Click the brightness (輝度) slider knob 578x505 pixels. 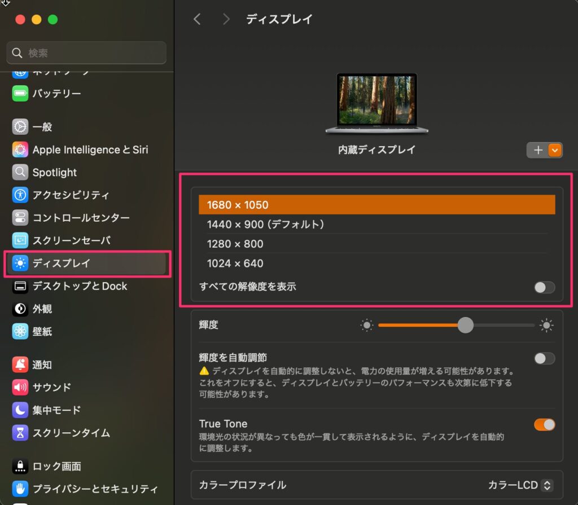click(x=465, y=325)
